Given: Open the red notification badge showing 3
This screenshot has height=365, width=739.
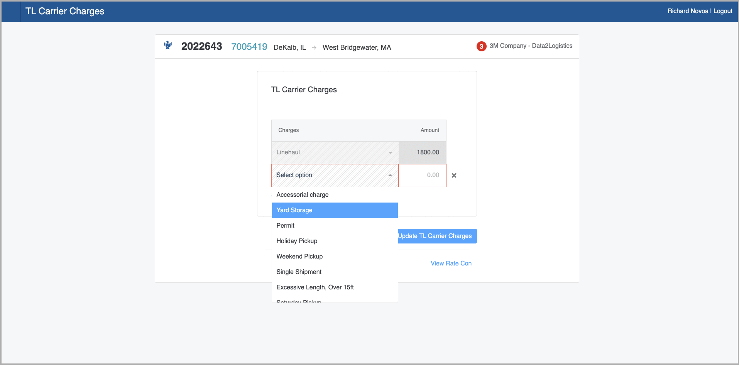Looking at the screenshot, I should click(x=481, y=46).
